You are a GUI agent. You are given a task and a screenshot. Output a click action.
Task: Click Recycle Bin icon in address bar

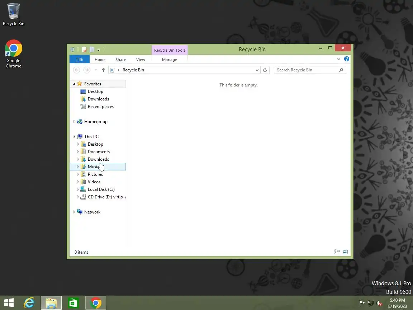(x=112, y=70)
